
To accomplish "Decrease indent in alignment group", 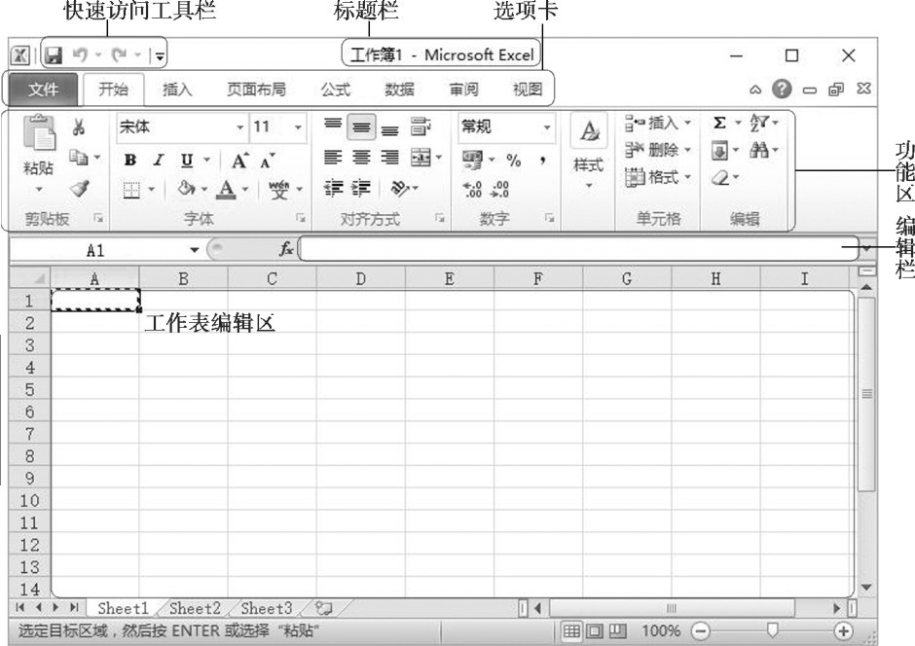I will [333, 188].
